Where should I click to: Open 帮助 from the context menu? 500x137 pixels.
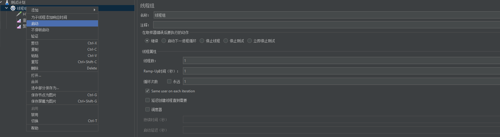pyautogui.click(x=62, y=128)
